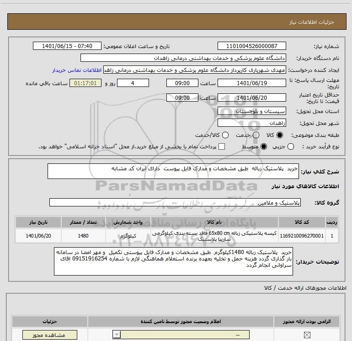Select the کالا radio button
Screen dimensions: 352x341
pos(280,135)
